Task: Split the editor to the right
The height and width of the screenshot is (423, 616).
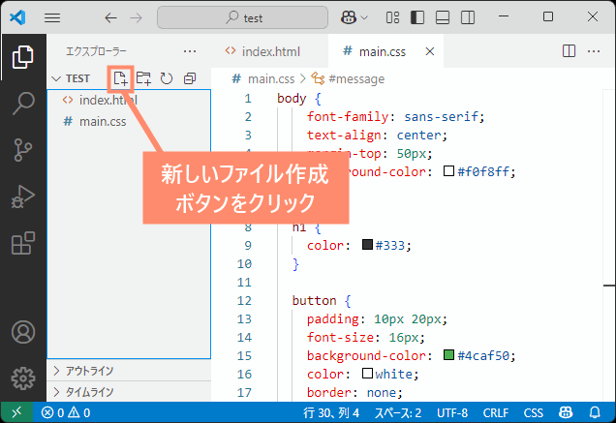Action: (569, 51)
